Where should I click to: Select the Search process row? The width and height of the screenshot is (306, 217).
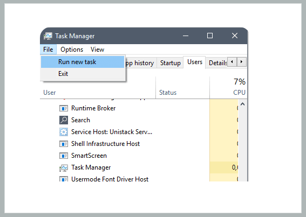click(139, 120)
